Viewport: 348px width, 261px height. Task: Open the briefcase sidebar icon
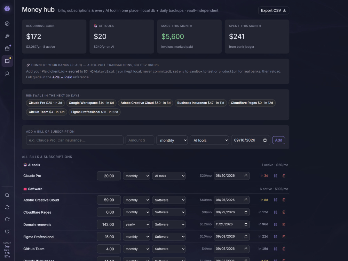coord(7,48)
